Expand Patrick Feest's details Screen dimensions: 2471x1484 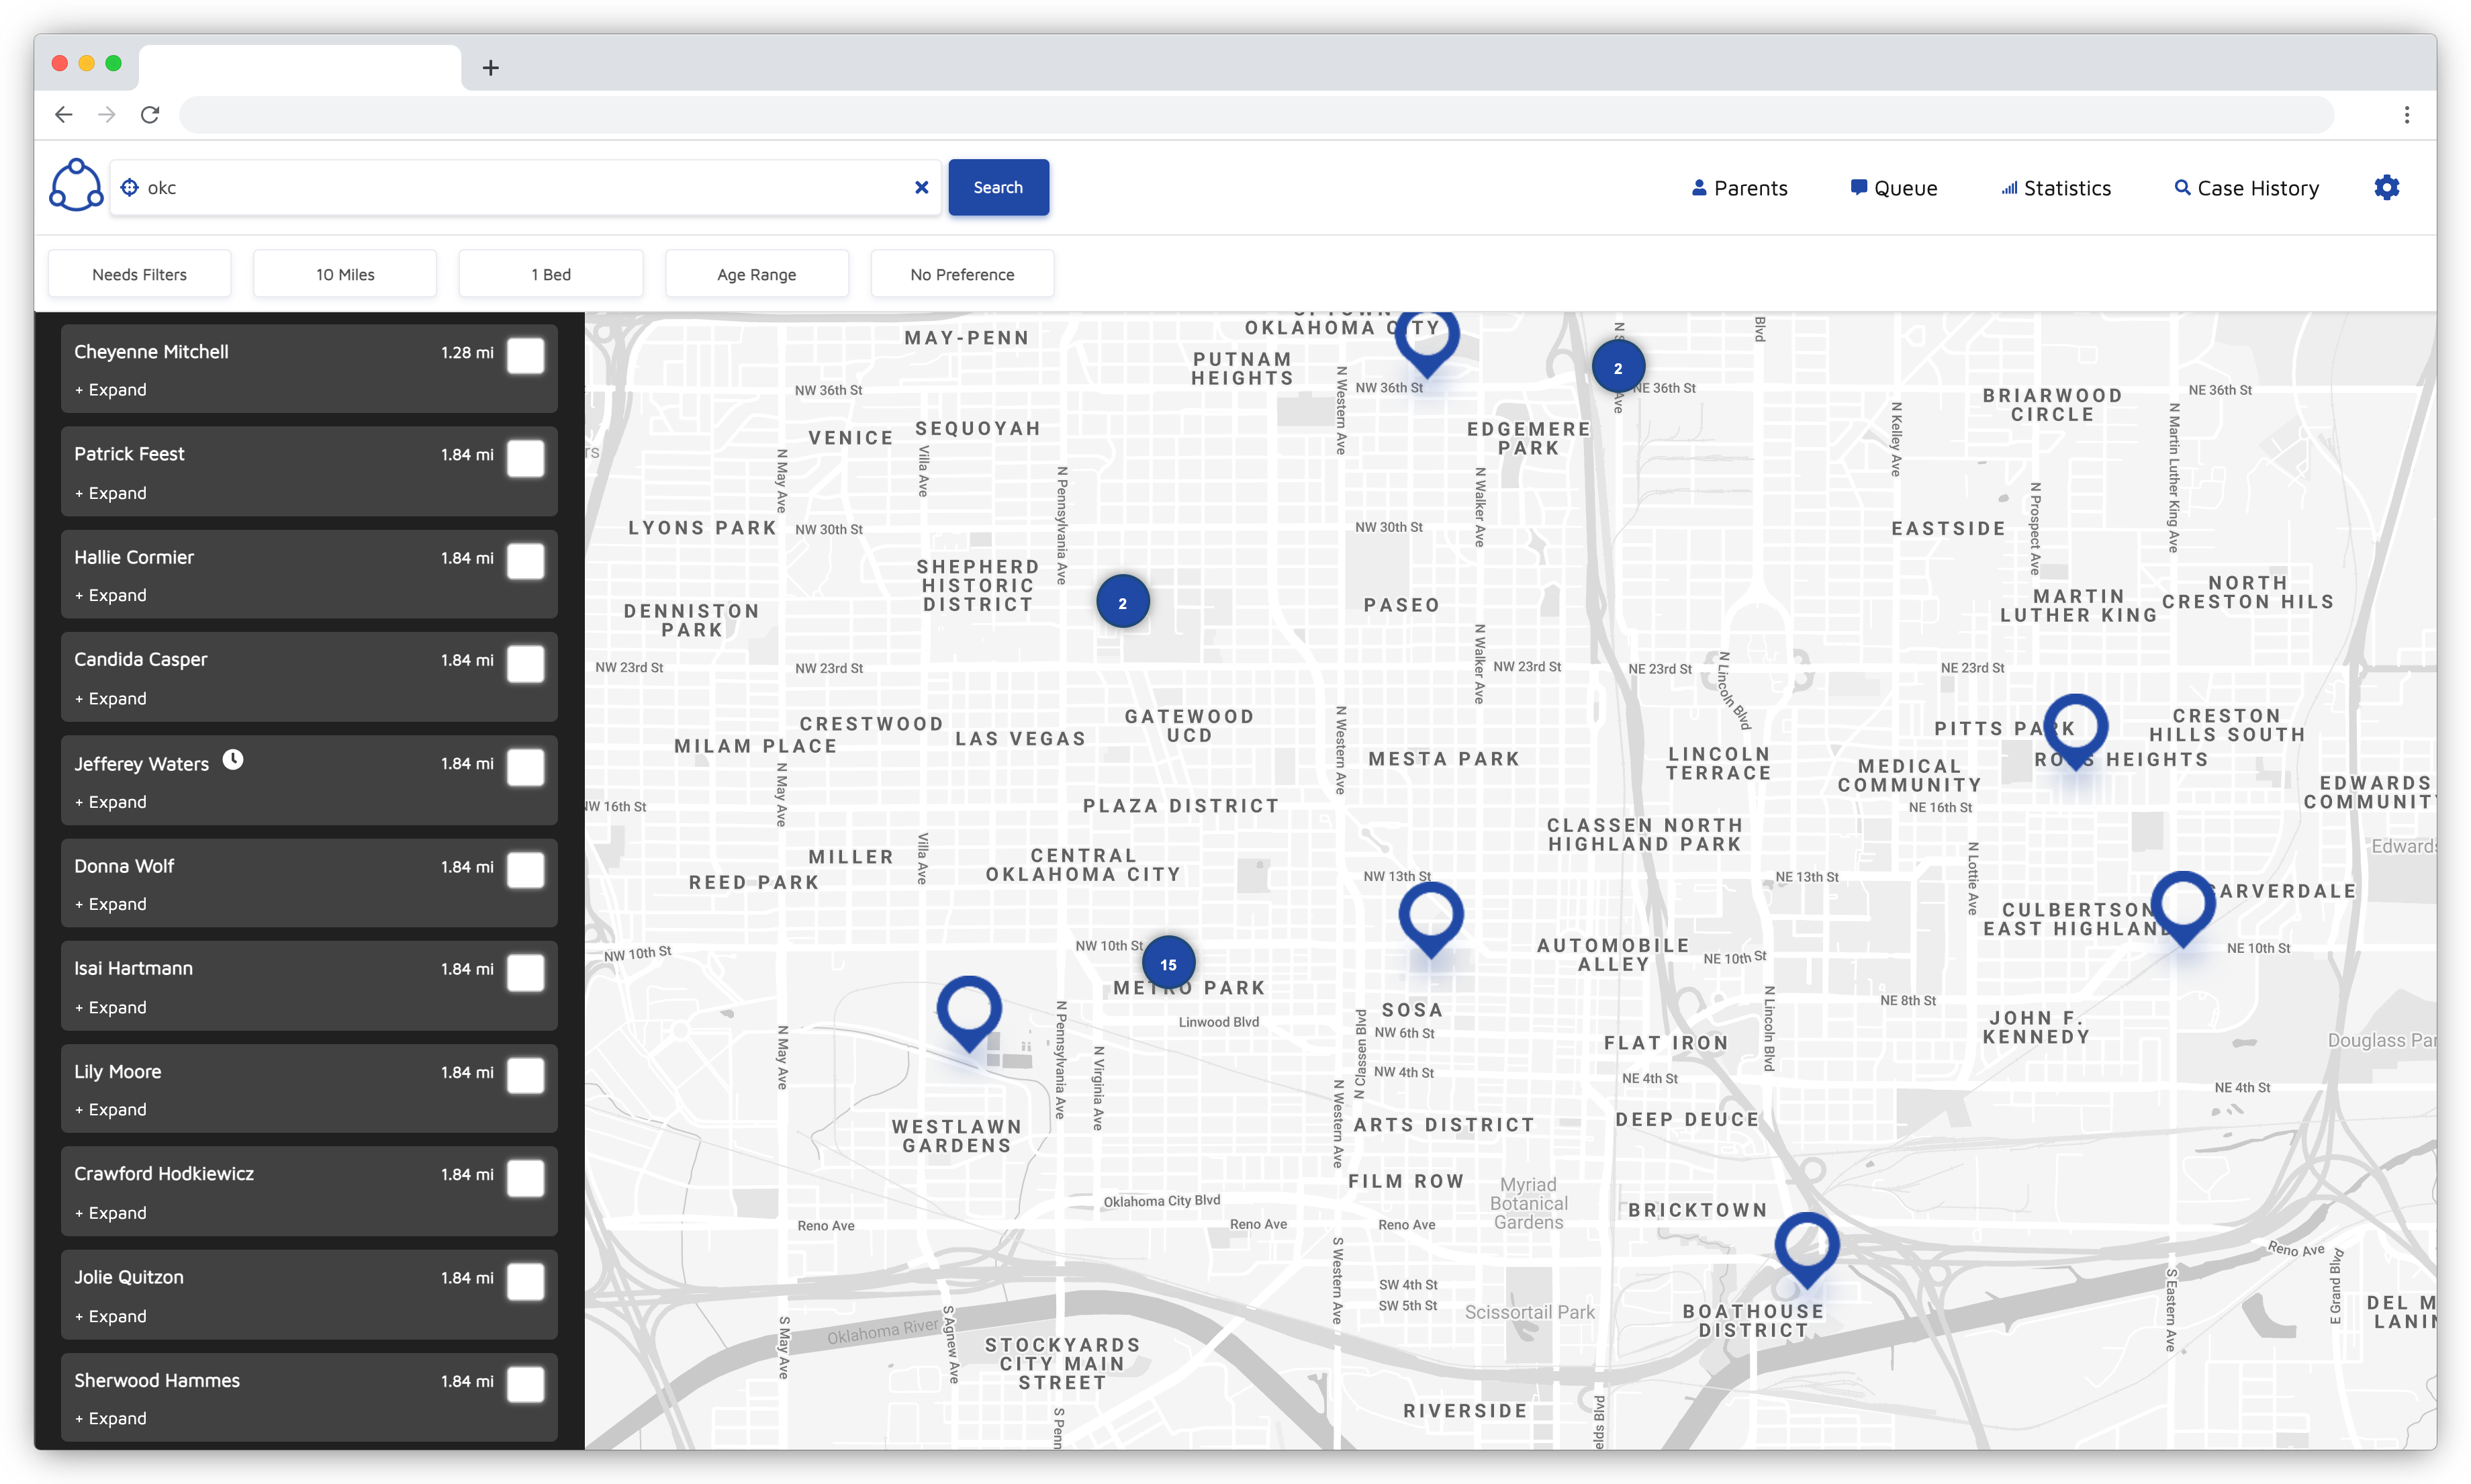tap(111, 493)
